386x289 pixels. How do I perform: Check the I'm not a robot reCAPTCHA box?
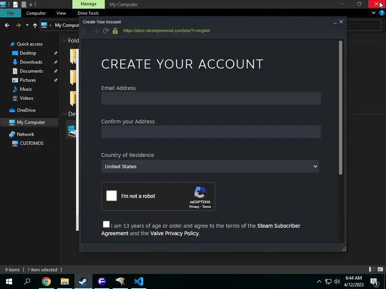coord(112,196)
